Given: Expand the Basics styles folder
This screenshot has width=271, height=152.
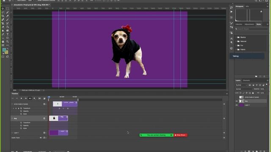Looking at the screenshot, I should [236, 37].
